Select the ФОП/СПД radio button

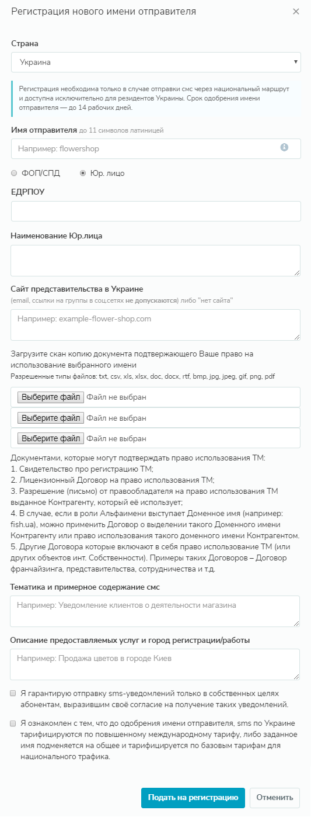click(14, 173)
